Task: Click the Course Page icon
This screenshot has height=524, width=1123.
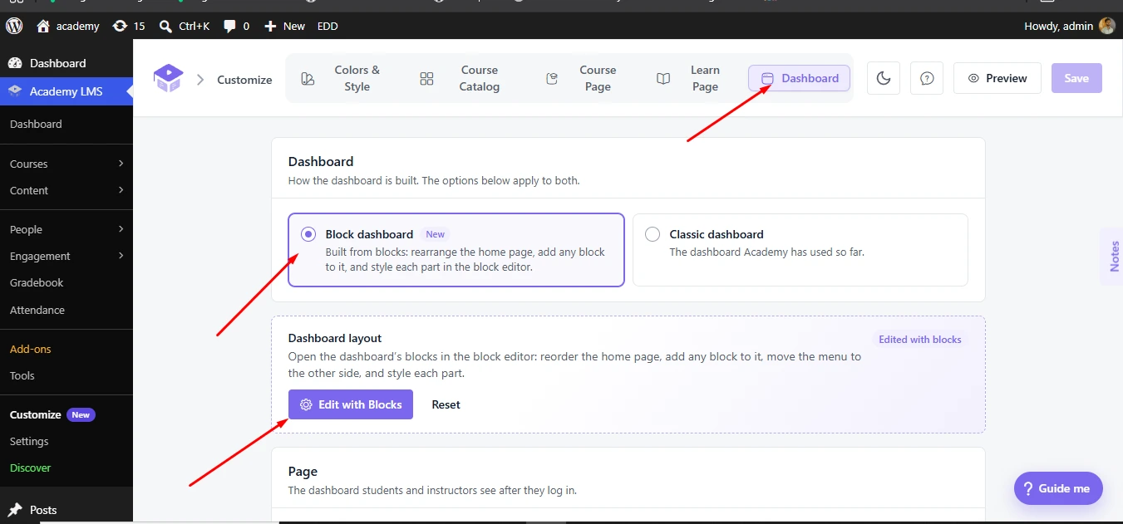Action: (x=552, y=79)
